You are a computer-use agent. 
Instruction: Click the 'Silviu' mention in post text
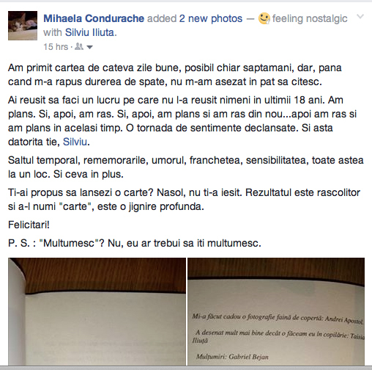tap(75, 142)
